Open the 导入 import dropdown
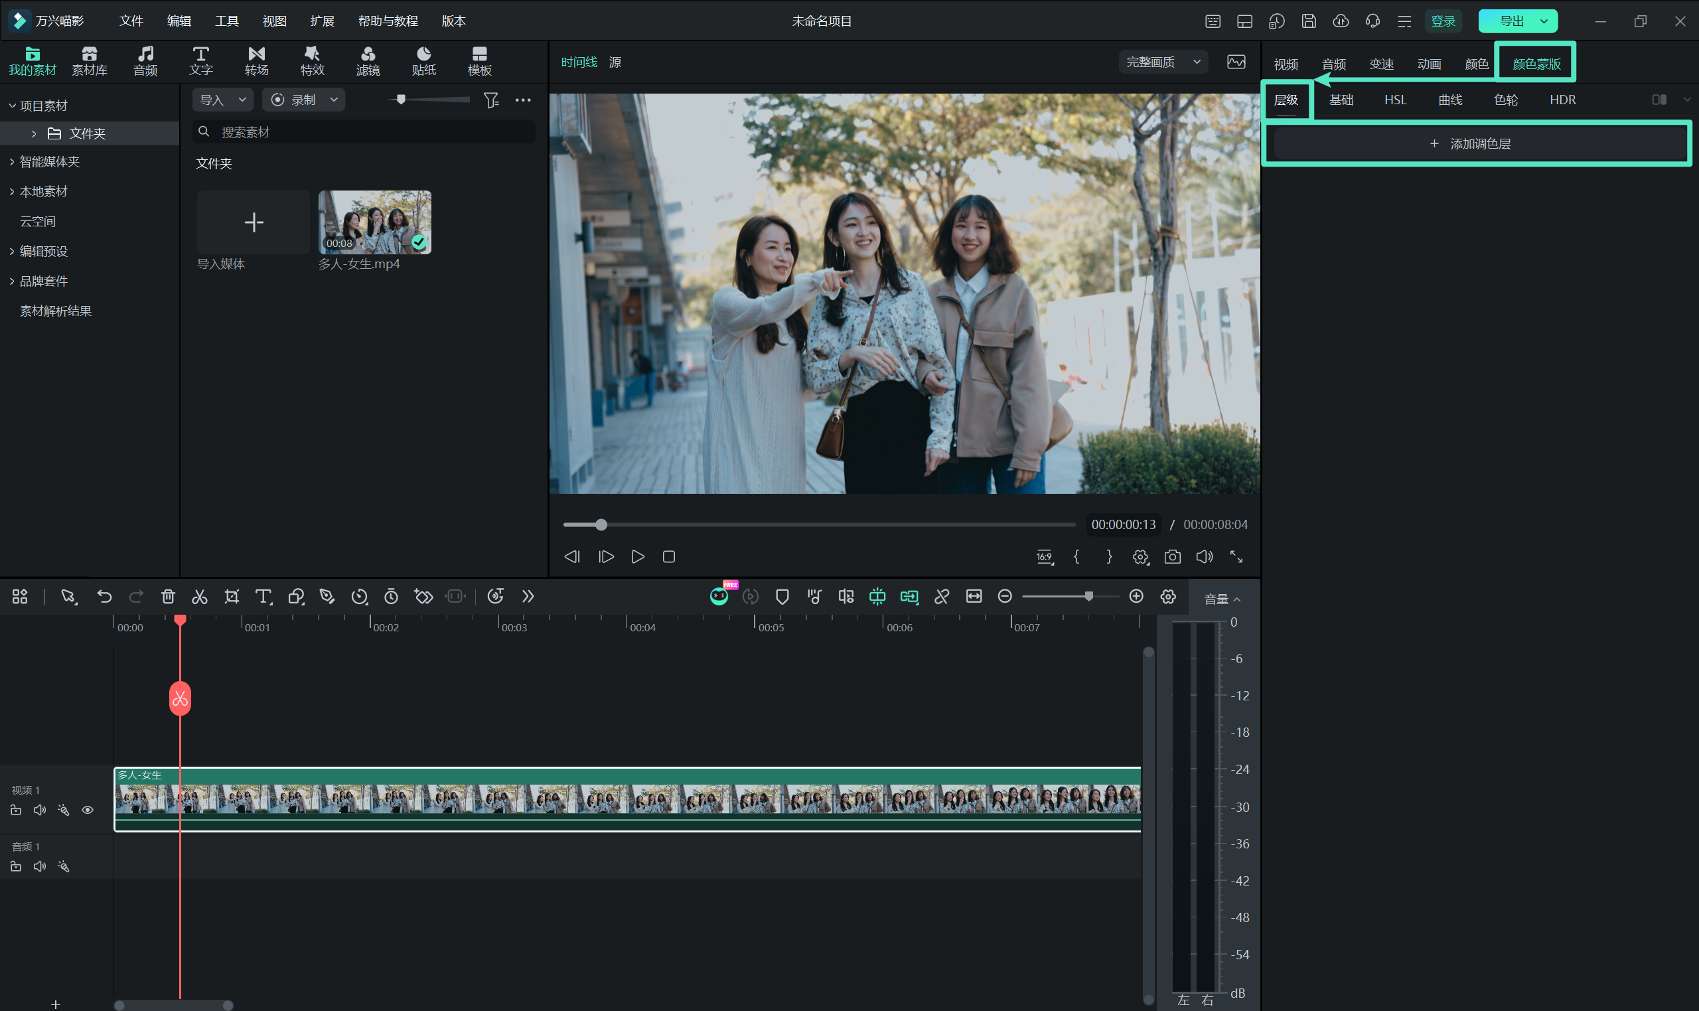Screen dimensions: 1699x1011 pyautogui.click(x=223, y=100)
